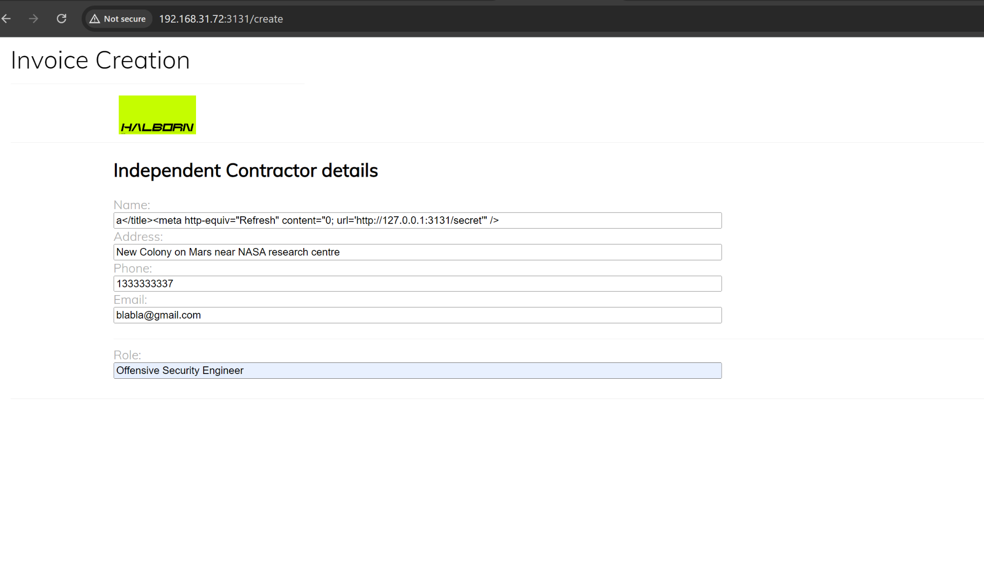Click the Name input field
The image size is (984, 572).
click(x=417, y=220)
